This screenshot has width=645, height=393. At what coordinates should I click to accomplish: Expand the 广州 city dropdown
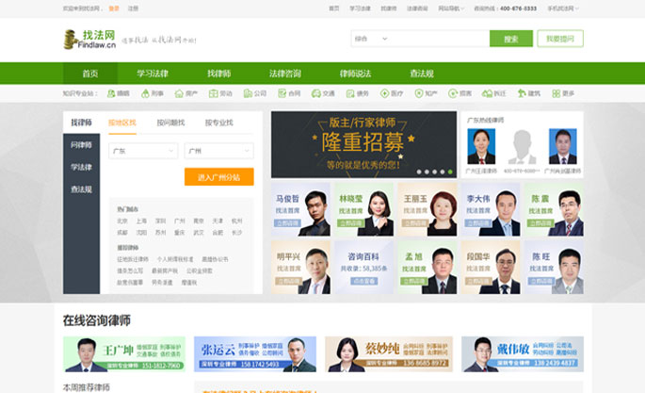click(x=218, y=151)
